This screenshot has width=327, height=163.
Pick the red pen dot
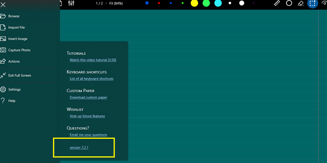159,3
